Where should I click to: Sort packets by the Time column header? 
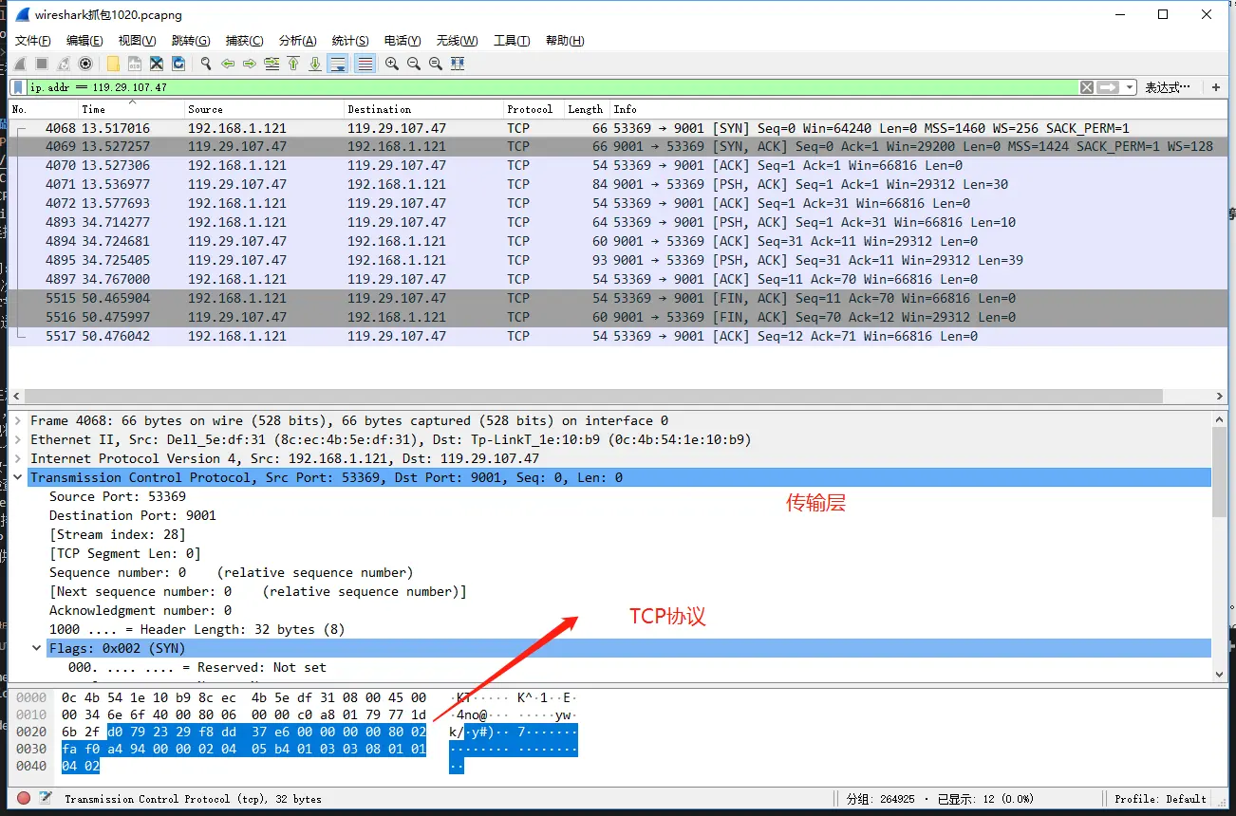pos(130,109)
